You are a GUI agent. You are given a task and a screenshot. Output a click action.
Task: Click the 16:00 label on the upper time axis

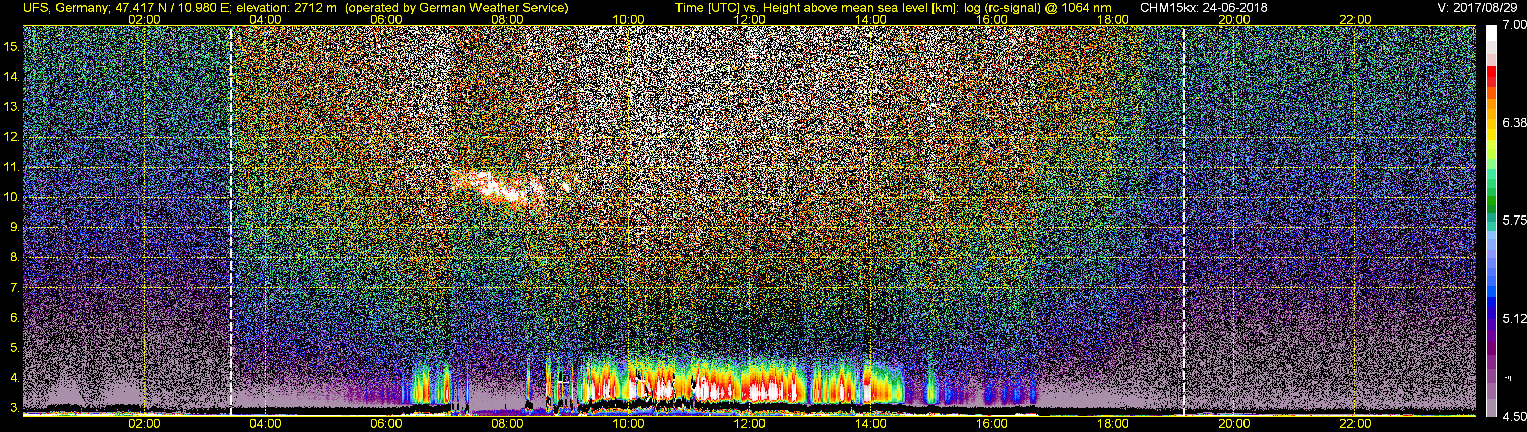[x=992, y=19]
